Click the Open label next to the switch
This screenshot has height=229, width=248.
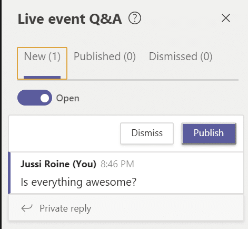point(68,98)
